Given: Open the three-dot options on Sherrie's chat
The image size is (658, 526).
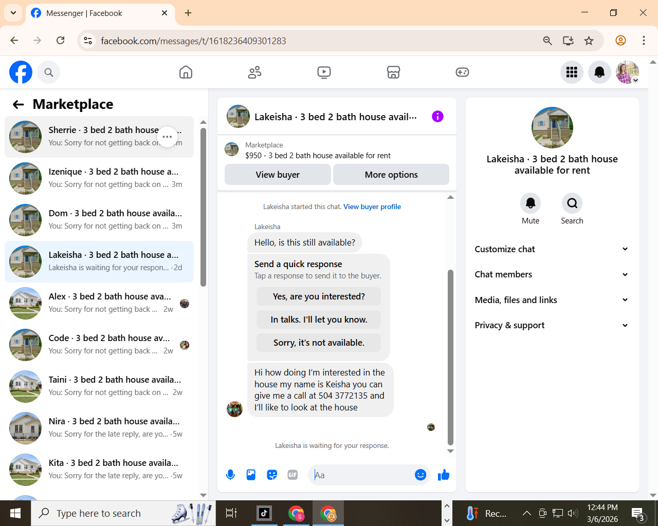Looking at the screenshot, I should pos(167,137).
